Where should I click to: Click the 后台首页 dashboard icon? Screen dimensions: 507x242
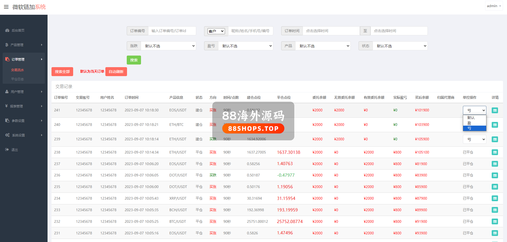point(7,31)
